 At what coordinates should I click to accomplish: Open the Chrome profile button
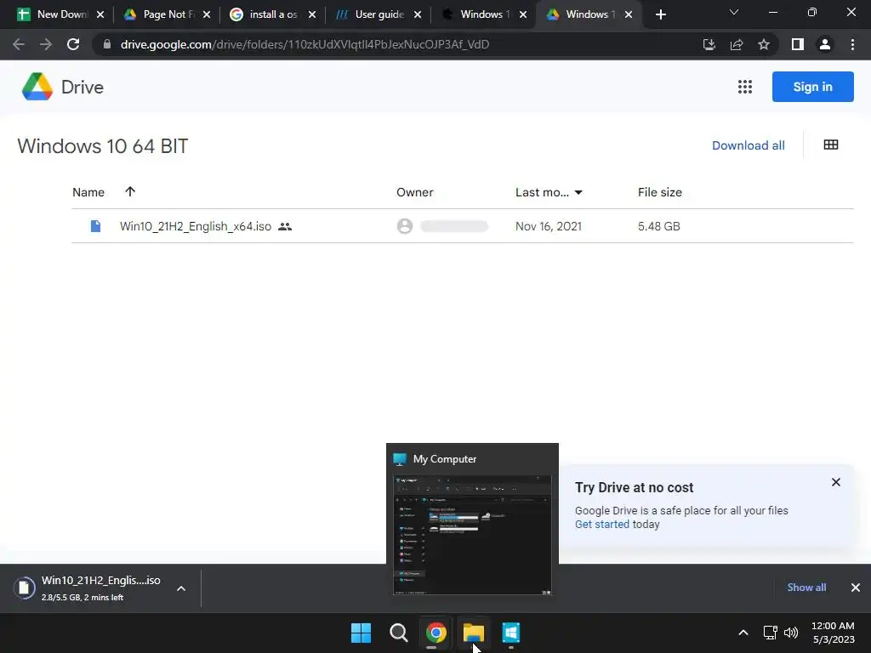pyautogui.click(x=825, y=44)
